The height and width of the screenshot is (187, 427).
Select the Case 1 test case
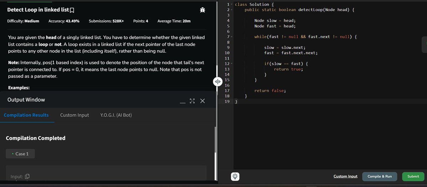[x=20, y=154]
